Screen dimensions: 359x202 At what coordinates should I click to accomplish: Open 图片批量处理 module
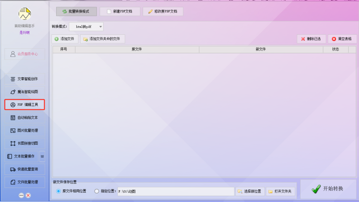pyautogui.click(x=24, y=131)
